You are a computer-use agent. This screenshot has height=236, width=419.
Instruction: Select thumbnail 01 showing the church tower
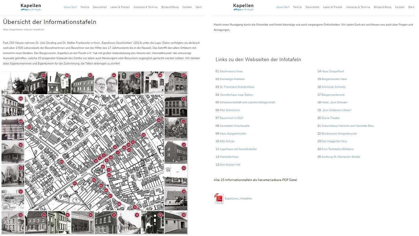[x=24, y=83]
